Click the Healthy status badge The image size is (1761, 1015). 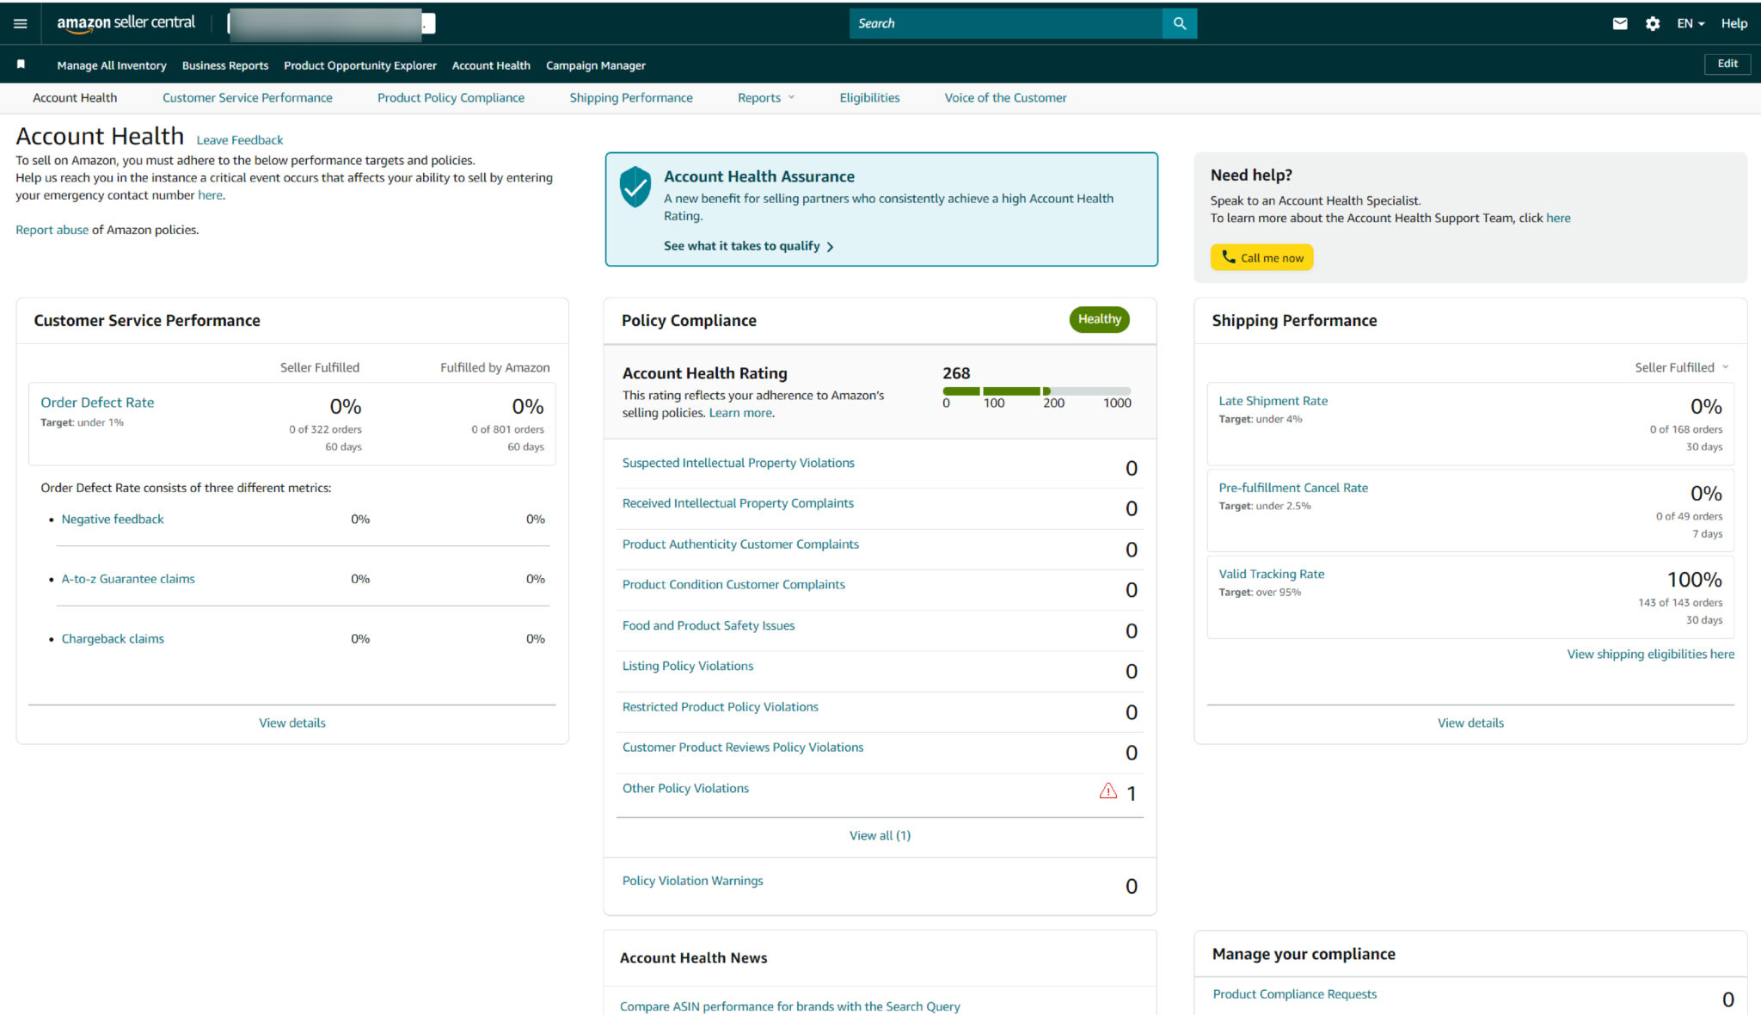[x=1099, y=319]
